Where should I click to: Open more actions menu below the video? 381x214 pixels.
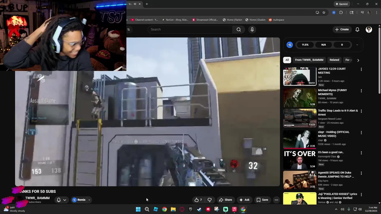[x=276, y=200]
